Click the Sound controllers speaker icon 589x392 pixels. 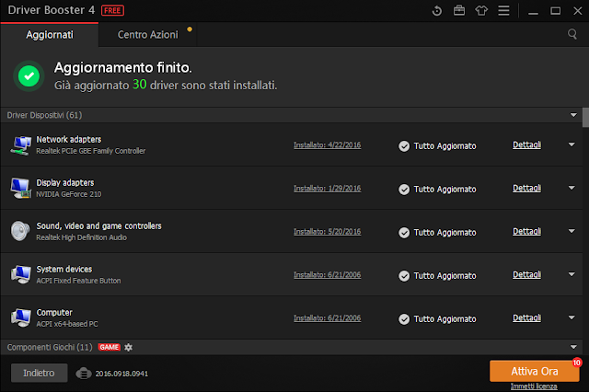pos(20,231)
